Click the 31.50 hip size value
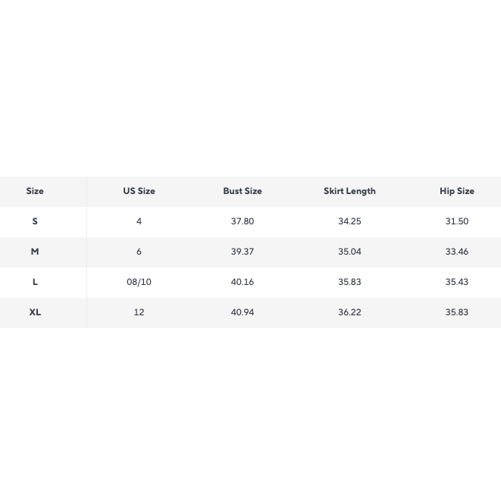 457,221
